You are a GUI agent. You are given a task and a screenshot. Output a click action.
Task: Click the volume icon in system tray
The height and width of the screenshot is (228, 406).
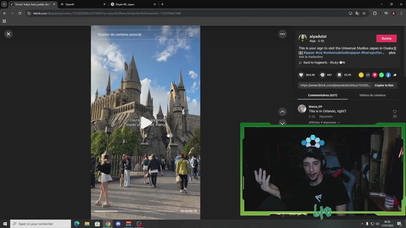point(377,224)
